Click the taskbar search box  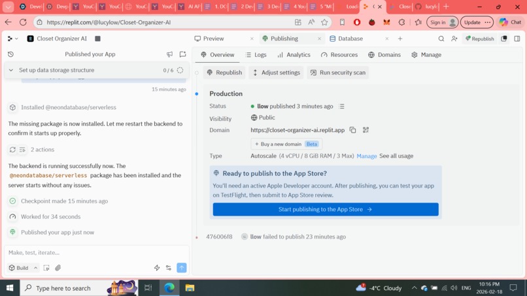79,288
